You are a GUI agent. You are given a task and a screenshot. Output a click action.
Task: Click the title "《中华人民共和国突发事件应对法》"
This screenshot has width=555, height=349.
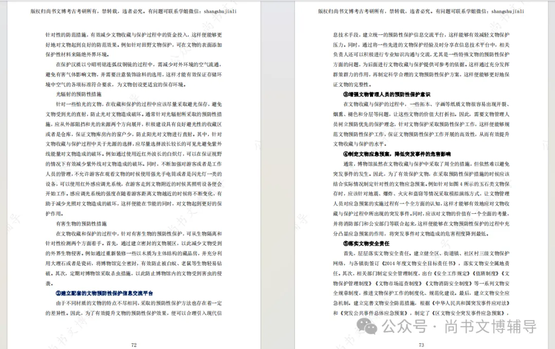click(470, 303)
